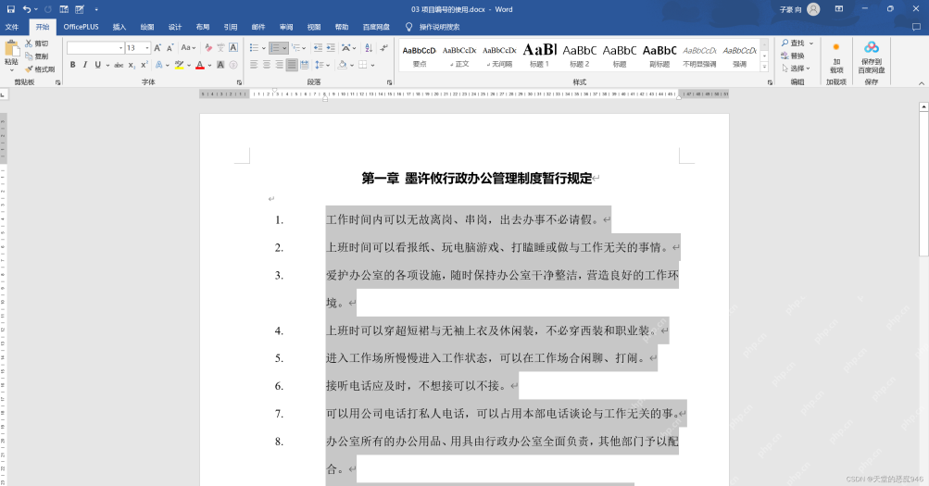Apply the 正文 style

tap(459, 55)
